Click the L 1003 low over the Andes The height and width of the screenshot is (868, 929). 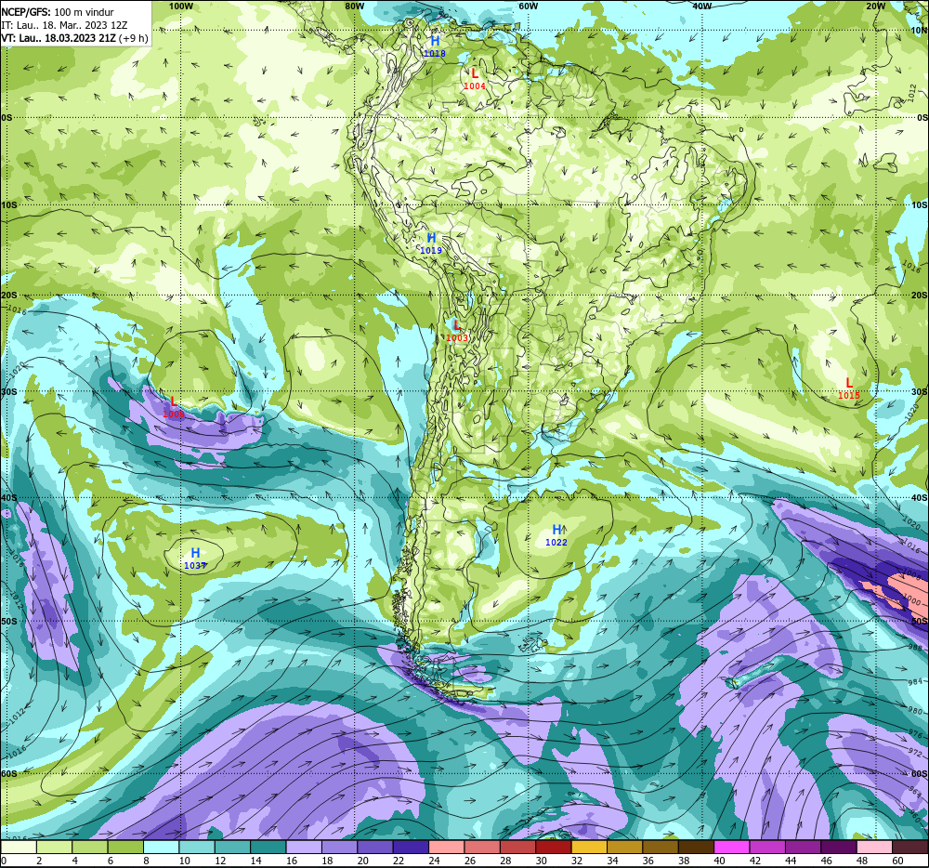click(457, 331)
